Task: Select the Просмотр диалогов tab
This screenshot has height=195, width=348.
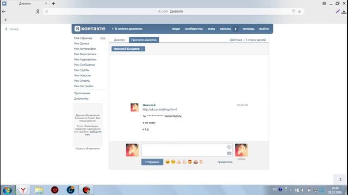Action: point(144,40)
